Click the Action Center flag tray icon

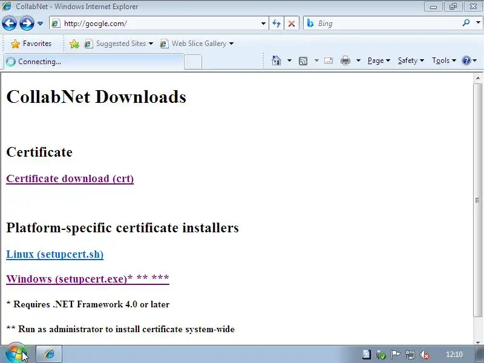coord(395,355)
